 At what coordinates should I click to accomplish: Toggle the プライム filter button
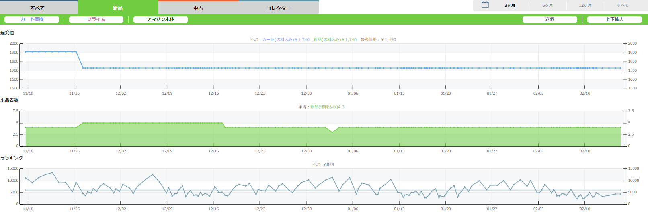tap(96, 20)
